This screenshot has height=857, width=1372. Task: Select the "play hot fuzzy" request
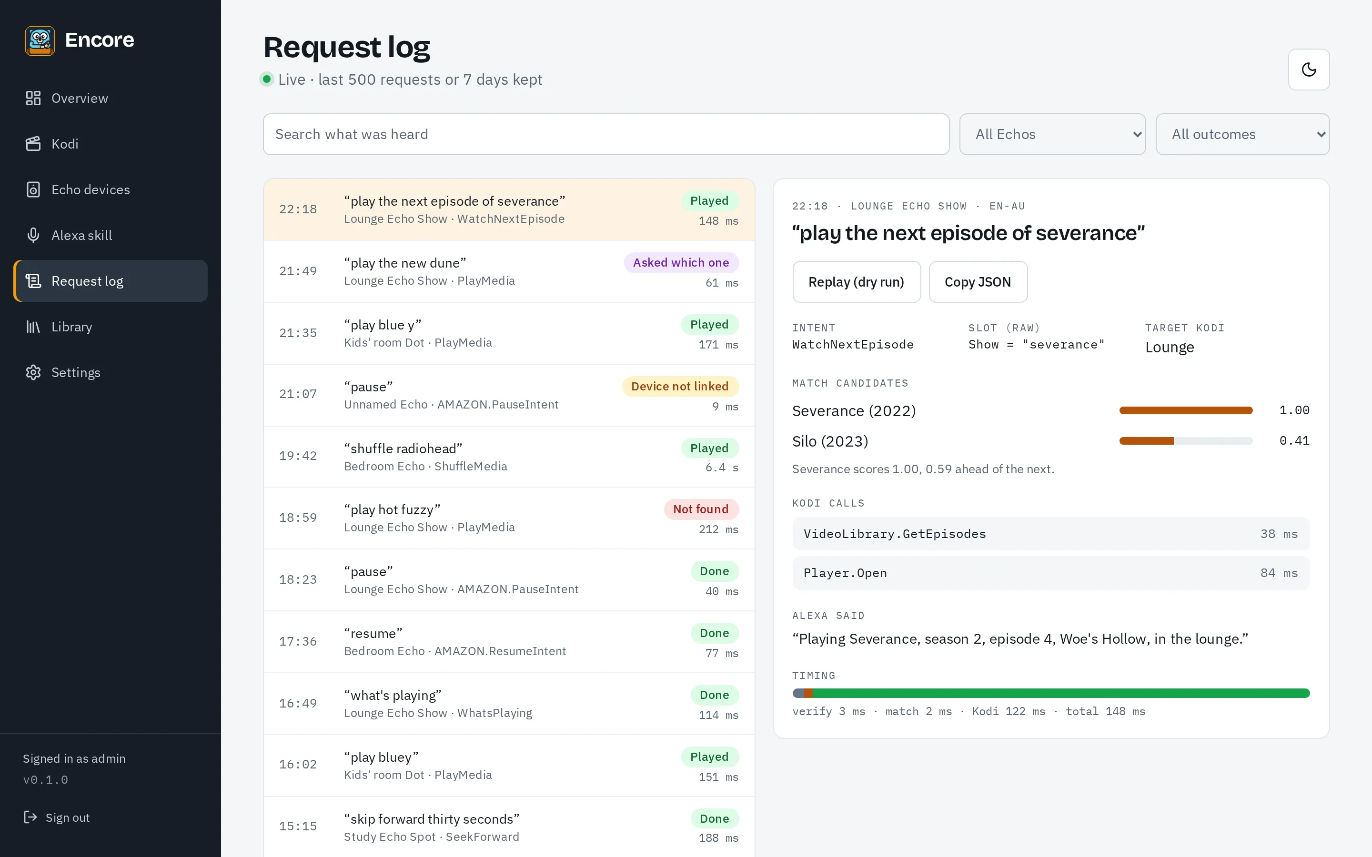(509, 518)
